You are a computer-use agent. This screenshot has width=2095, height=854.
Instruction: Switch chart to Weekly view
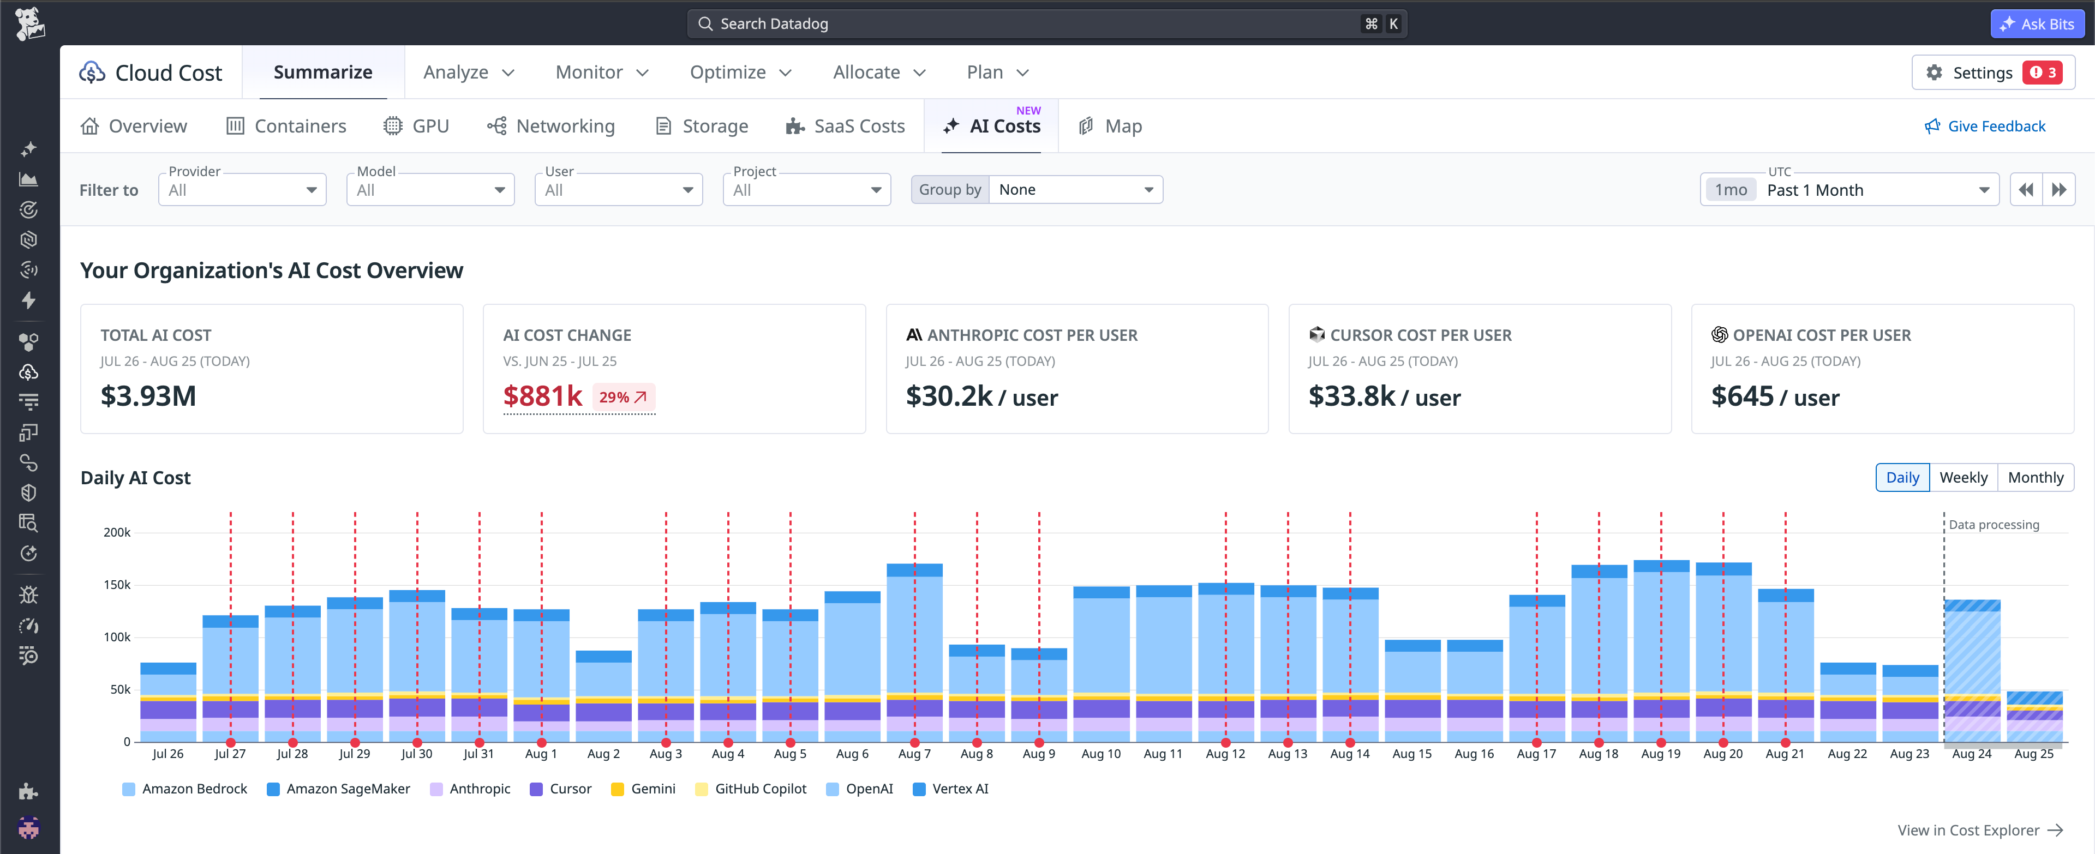coord(1964,477)
